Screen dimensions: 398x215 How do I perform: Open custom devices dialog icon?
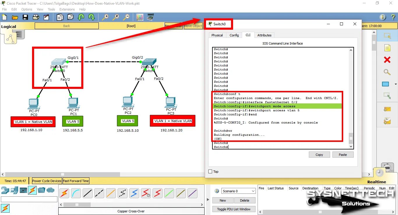pos(150,17)
